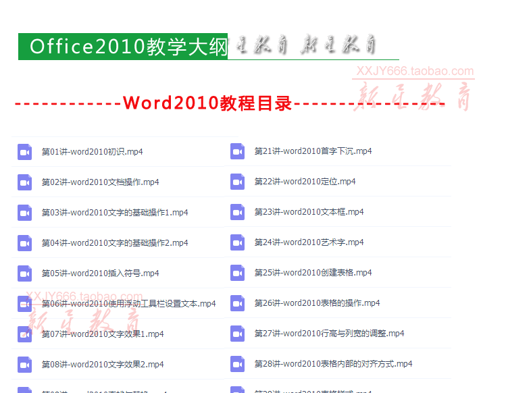Click video icon beside 第22讲-word2010定位.mp4
Image resolution: width=506 pixels, height=393 pixels.
coord(238,182)
